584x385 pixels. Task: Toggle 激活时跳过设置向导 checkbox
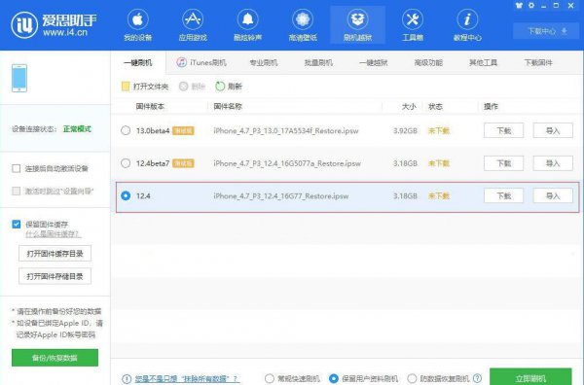(16, 191)
